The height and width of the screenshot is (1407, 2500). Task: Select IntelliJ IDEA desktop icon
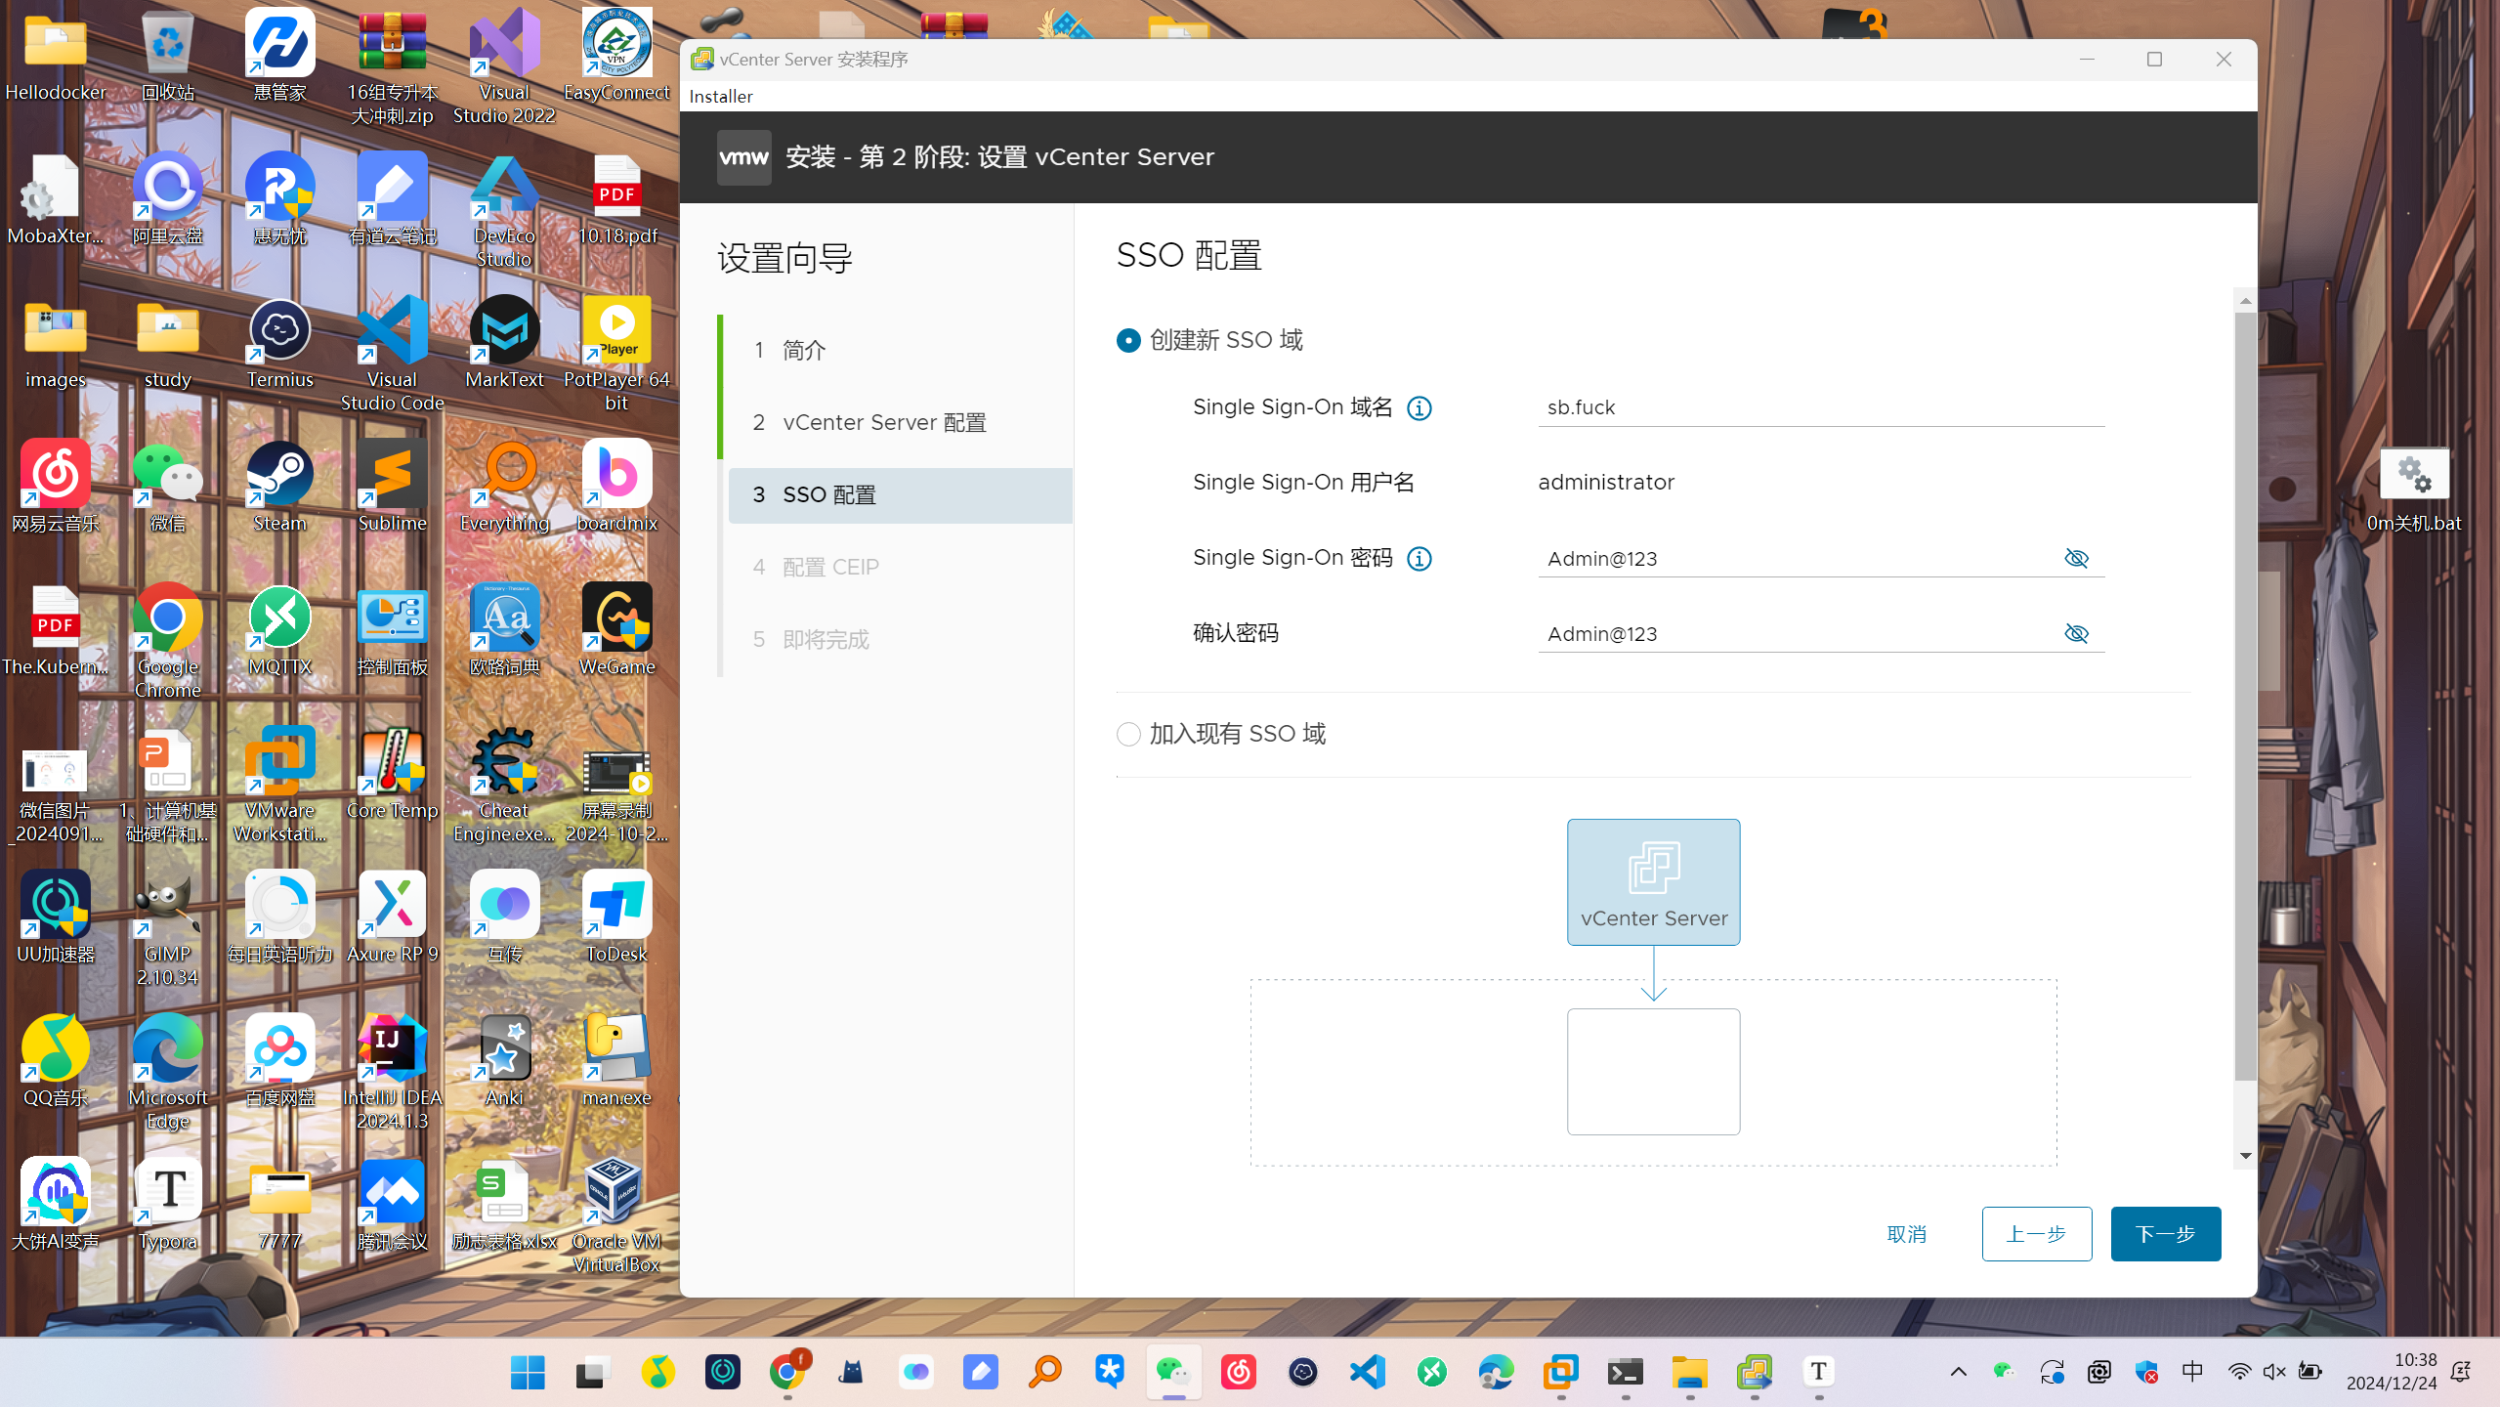[392, 1072]
